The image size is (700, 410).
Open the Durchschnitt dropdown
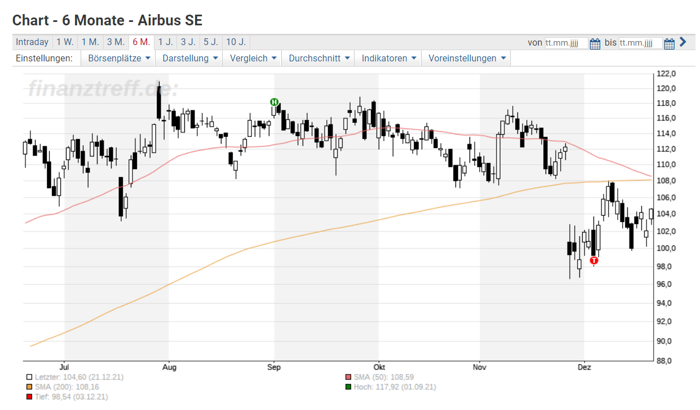click(318, 59)
